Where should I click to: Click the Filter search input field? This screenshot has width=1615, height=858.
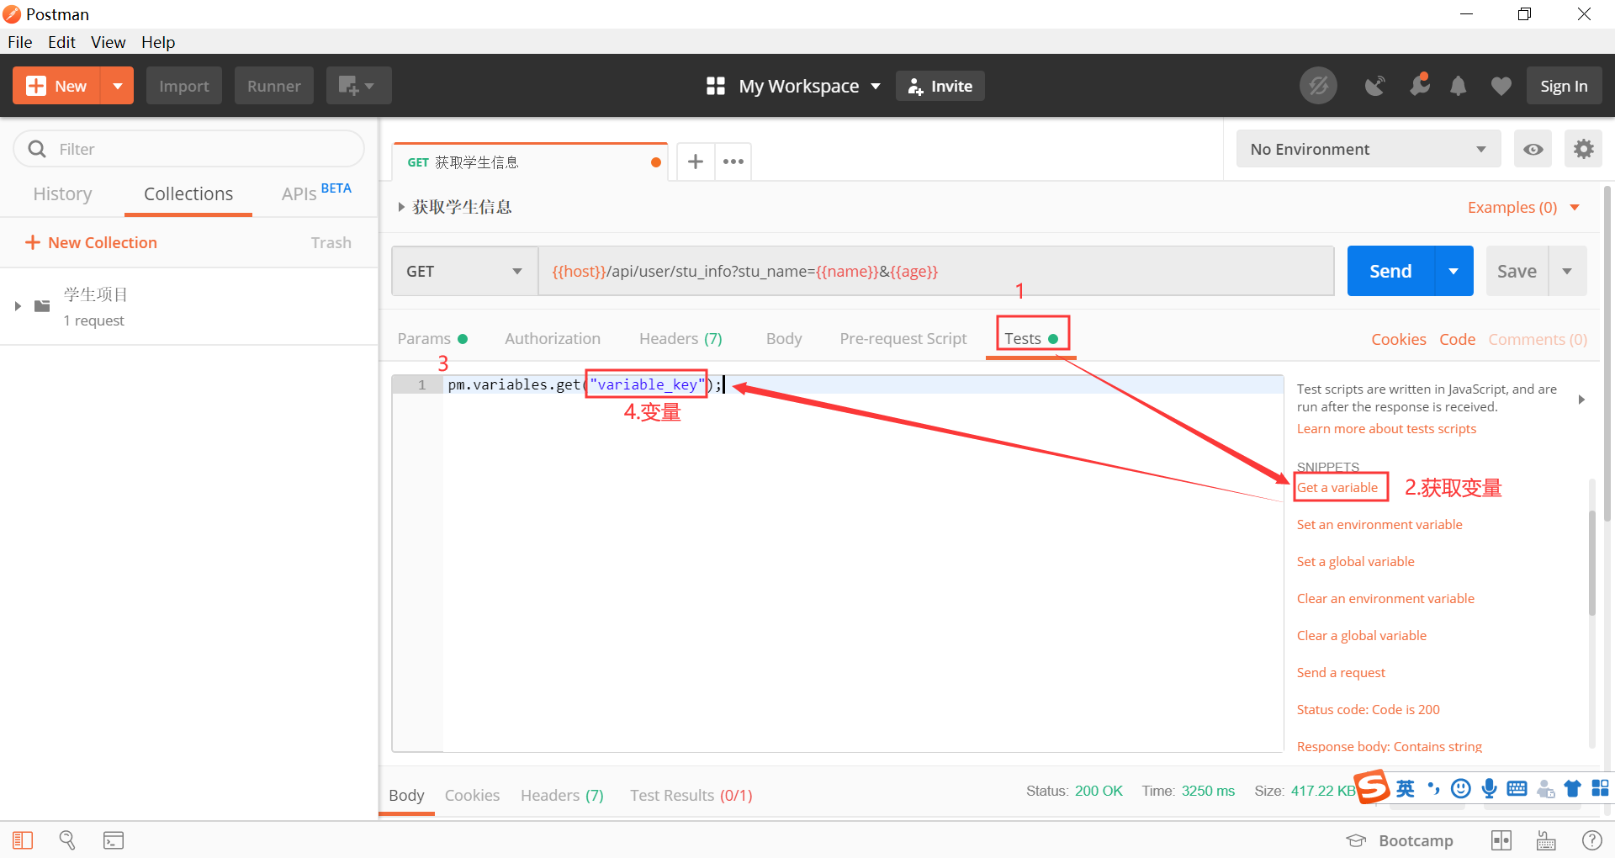[x=189, y=149]
